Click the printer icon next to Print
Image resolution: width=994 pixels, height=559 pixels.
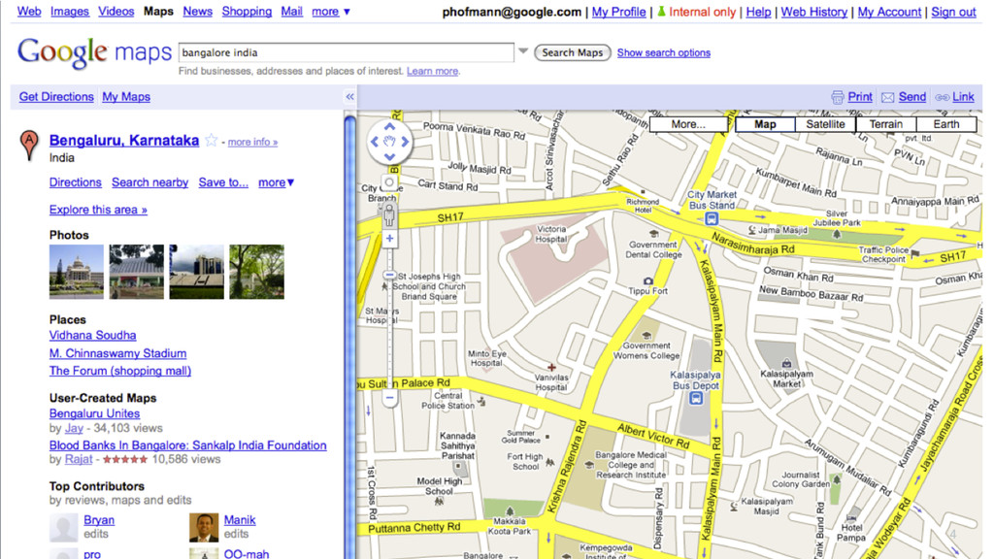(838, 97)
